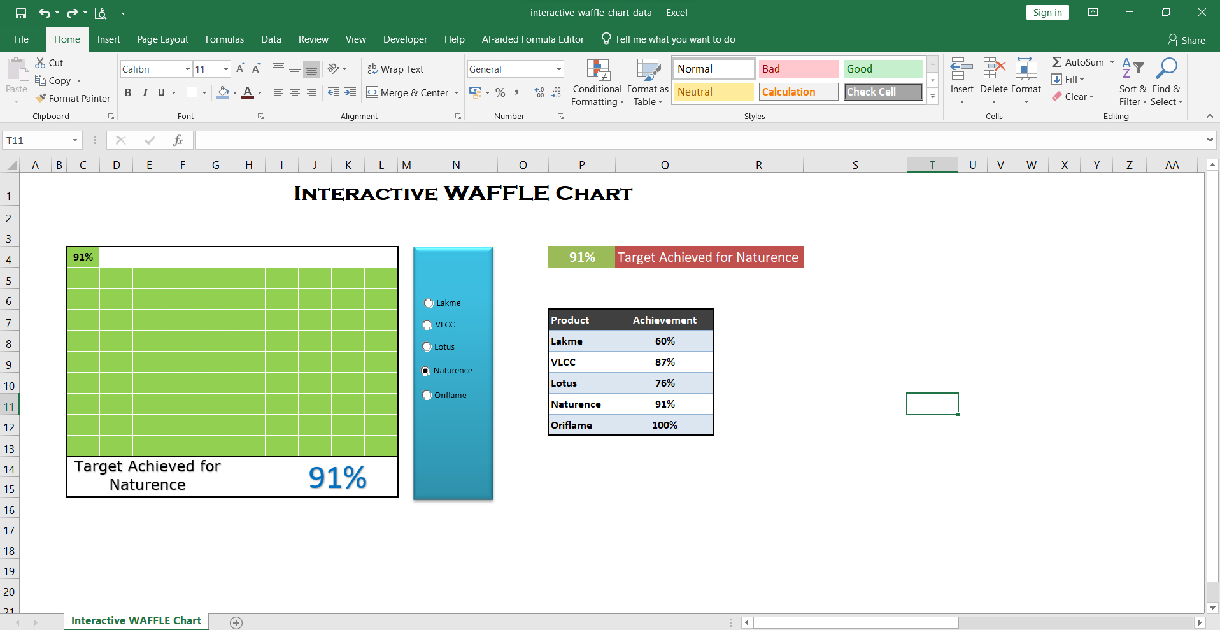Image resolution: width=1220 pixels, height=630 pixels.
Task: Open the Developer tab
Action: click(406, 39)
